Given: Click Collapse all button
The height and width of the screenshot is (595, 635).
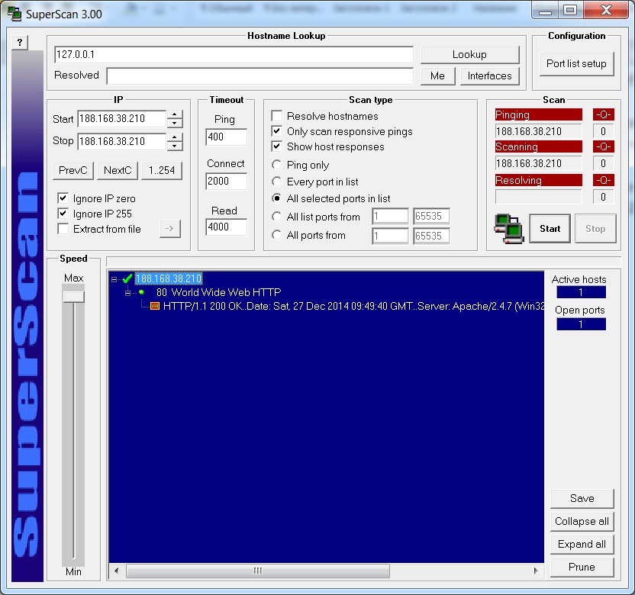Looking at the screenshot, I should pos(582,522).
